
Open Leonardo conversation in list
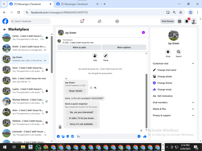pyautogui.click(x=25, y=133)
